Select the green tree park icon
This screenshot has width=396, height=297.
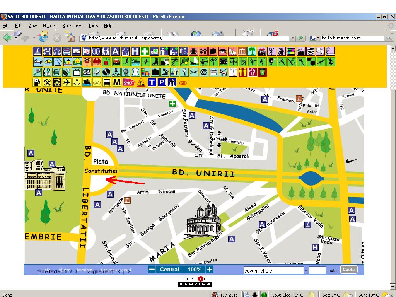coord(252,51)
